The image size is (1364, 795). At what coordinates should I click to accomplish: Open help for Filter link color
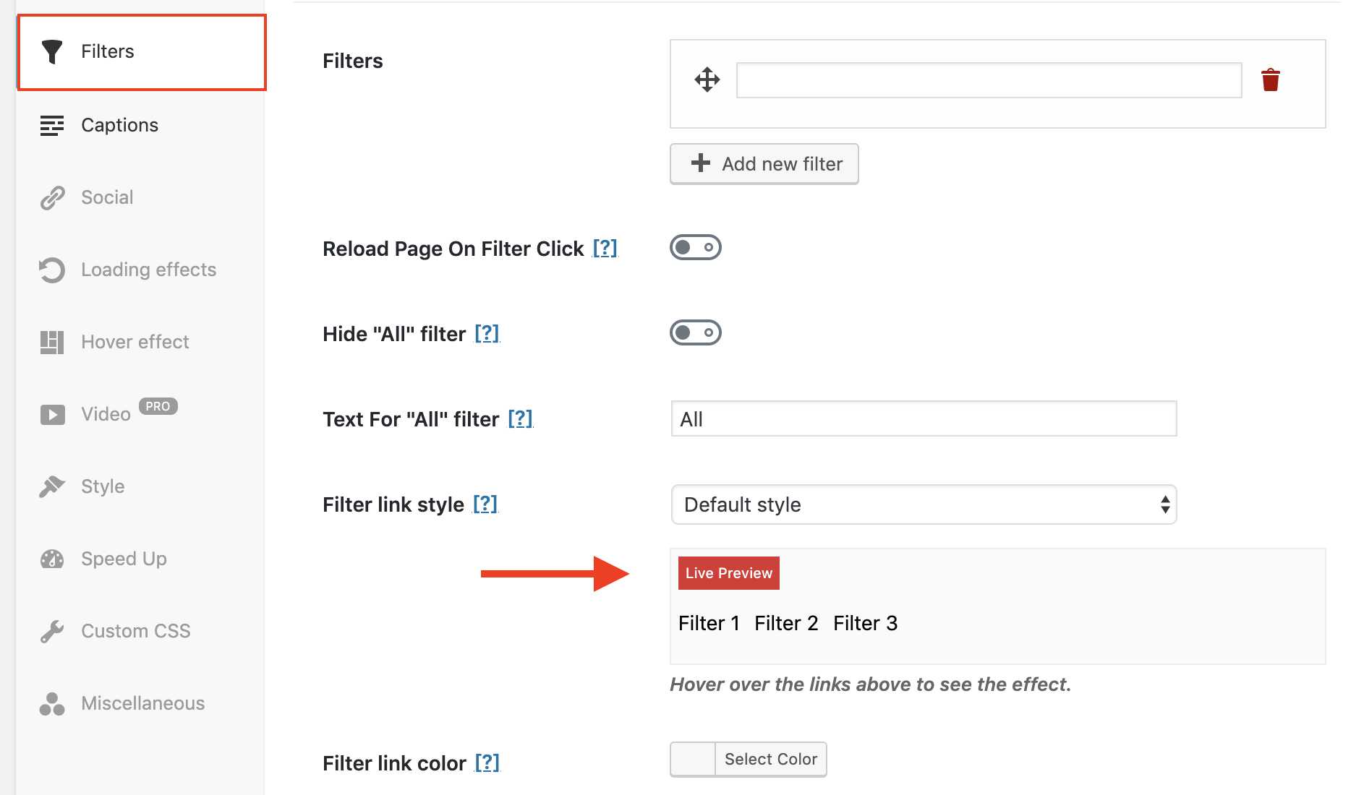tap(488, 762)
